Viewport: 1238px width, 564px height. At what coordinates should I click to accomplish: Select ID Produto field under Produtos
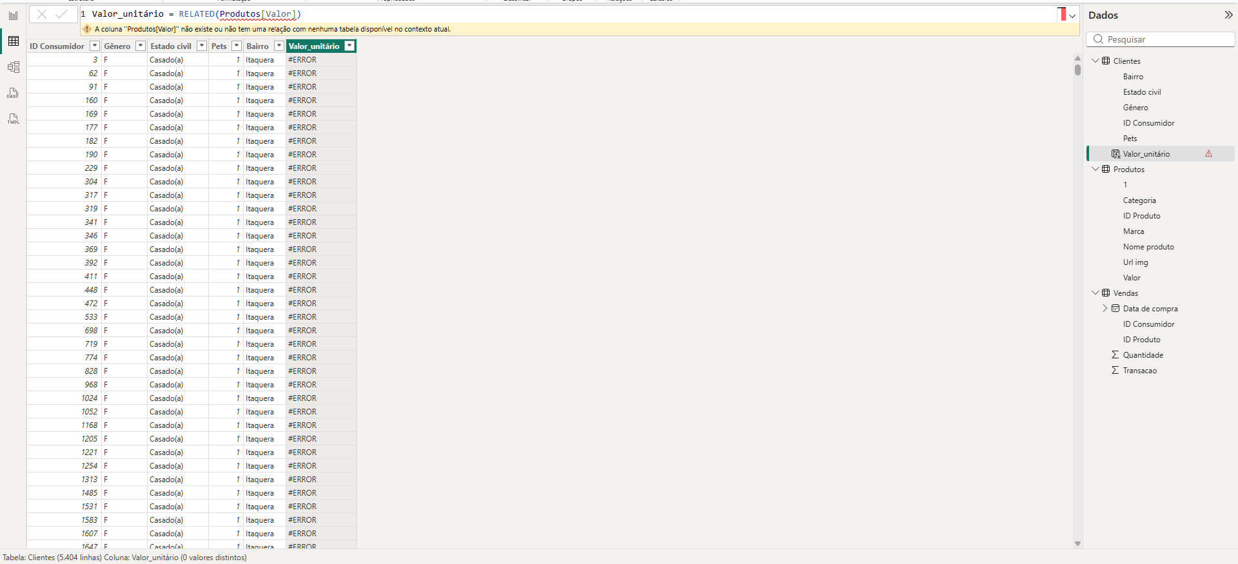click(1141, 216)
